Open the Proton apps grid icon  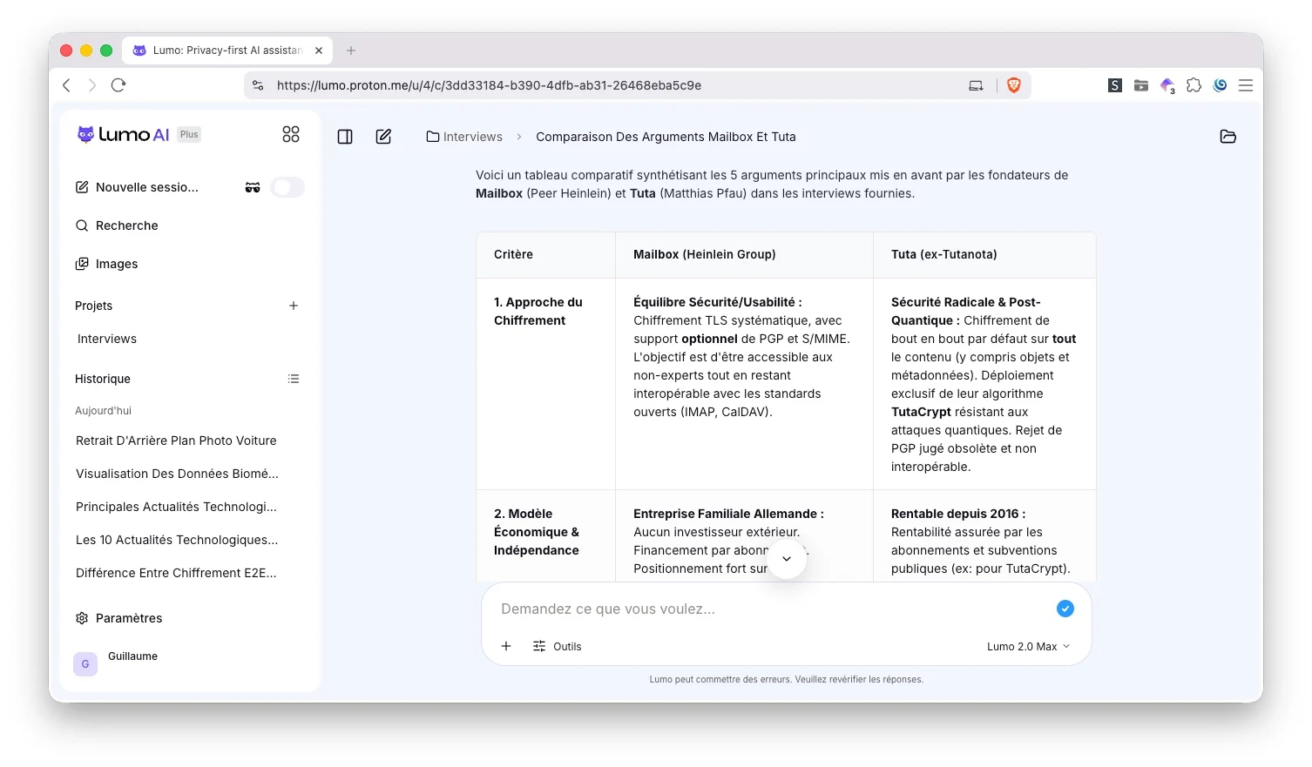pos(291,134)
